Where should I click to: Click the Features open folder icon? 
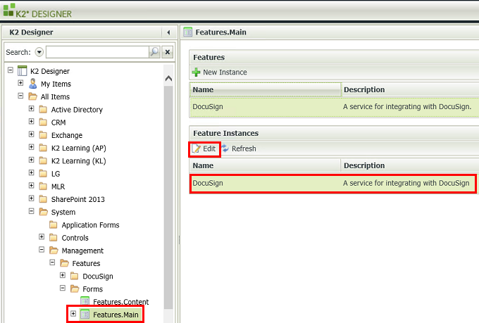click(x=64, y=263)
